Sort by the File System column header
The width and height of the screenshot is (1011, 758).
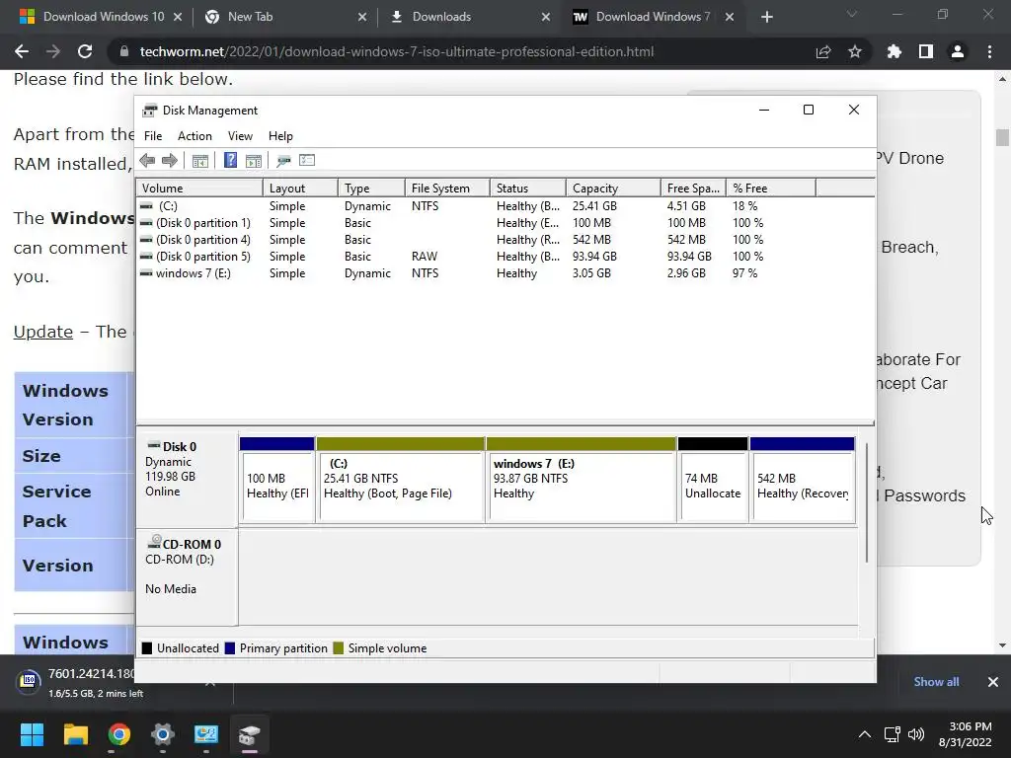pos(447,189)
